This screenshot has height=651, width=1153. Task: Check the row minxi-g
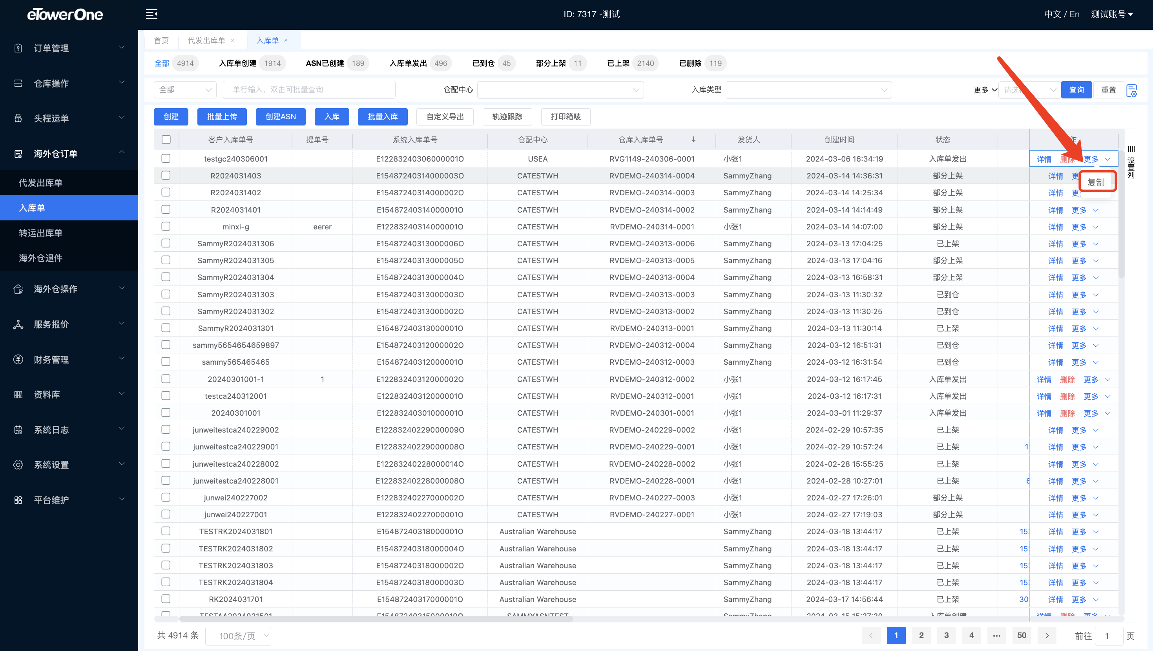coord(166,226)
